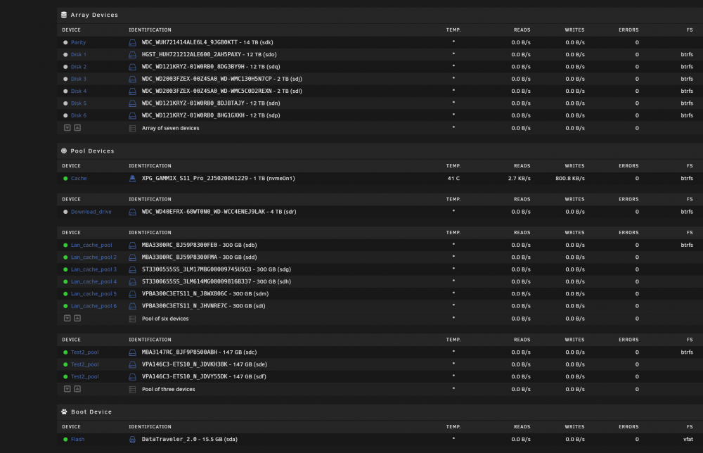Click the Disk 6 status indicator dot

(65, 115)
